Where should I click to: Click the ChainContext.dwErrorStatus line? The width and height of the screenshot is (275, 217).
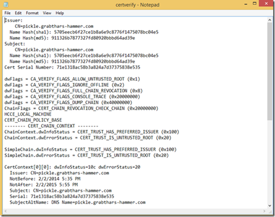click(x=88, y=138)
